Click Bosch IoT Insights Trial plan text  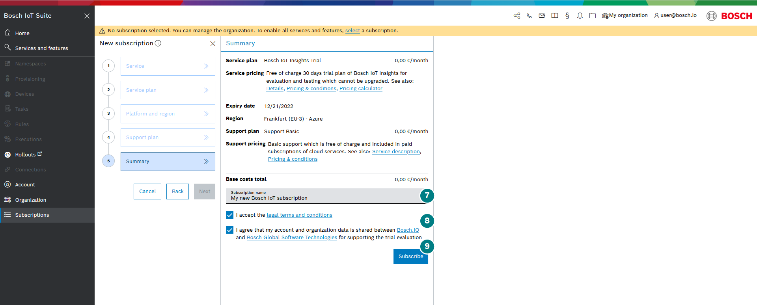click(x=293, y=61)
